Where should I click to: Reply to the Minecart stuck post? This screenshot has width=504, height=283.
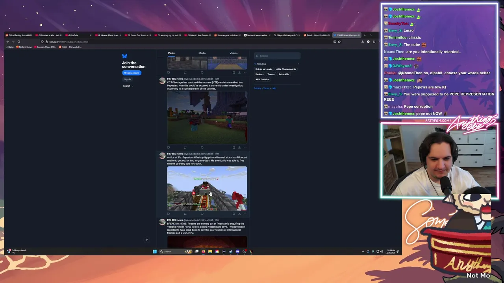pyautogui.click(x=169, y=214)
